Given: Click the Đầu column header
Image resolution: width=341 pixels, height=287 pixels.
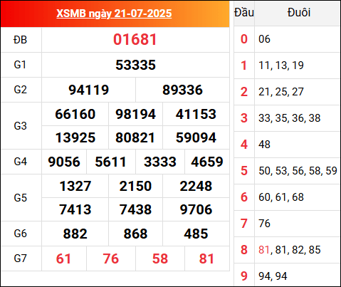Looking at the screenshot, I should click(244, 12).
